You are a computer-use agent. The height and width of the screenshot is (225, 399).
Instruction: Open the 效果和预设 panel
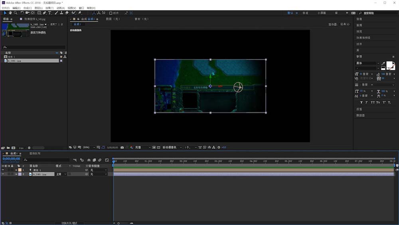(363, 38)
